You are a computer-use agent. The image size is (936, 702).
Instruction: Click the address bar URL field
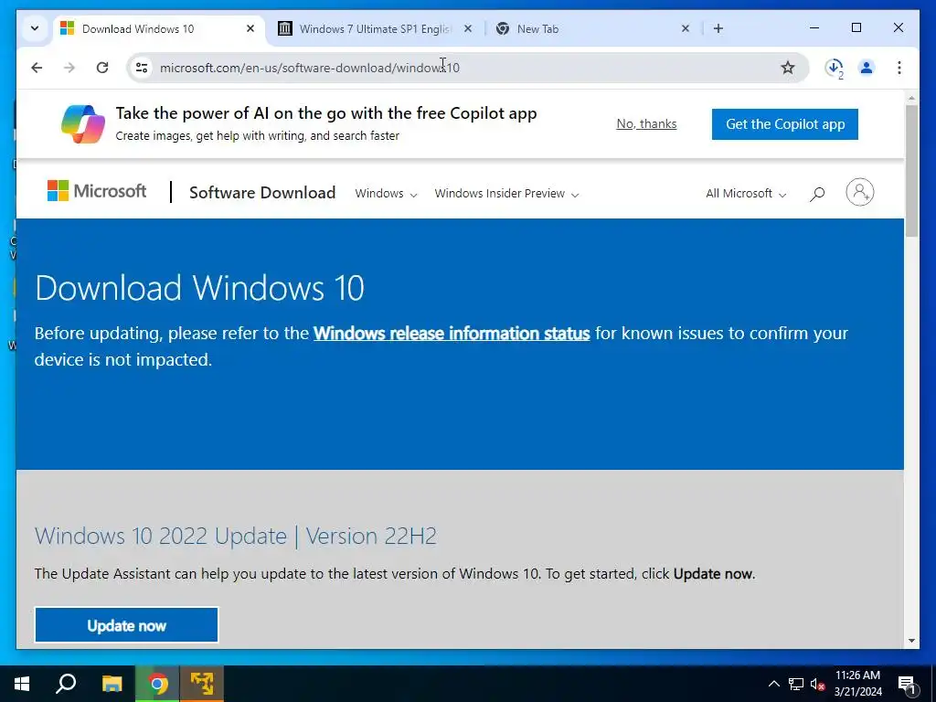[465, 68]
